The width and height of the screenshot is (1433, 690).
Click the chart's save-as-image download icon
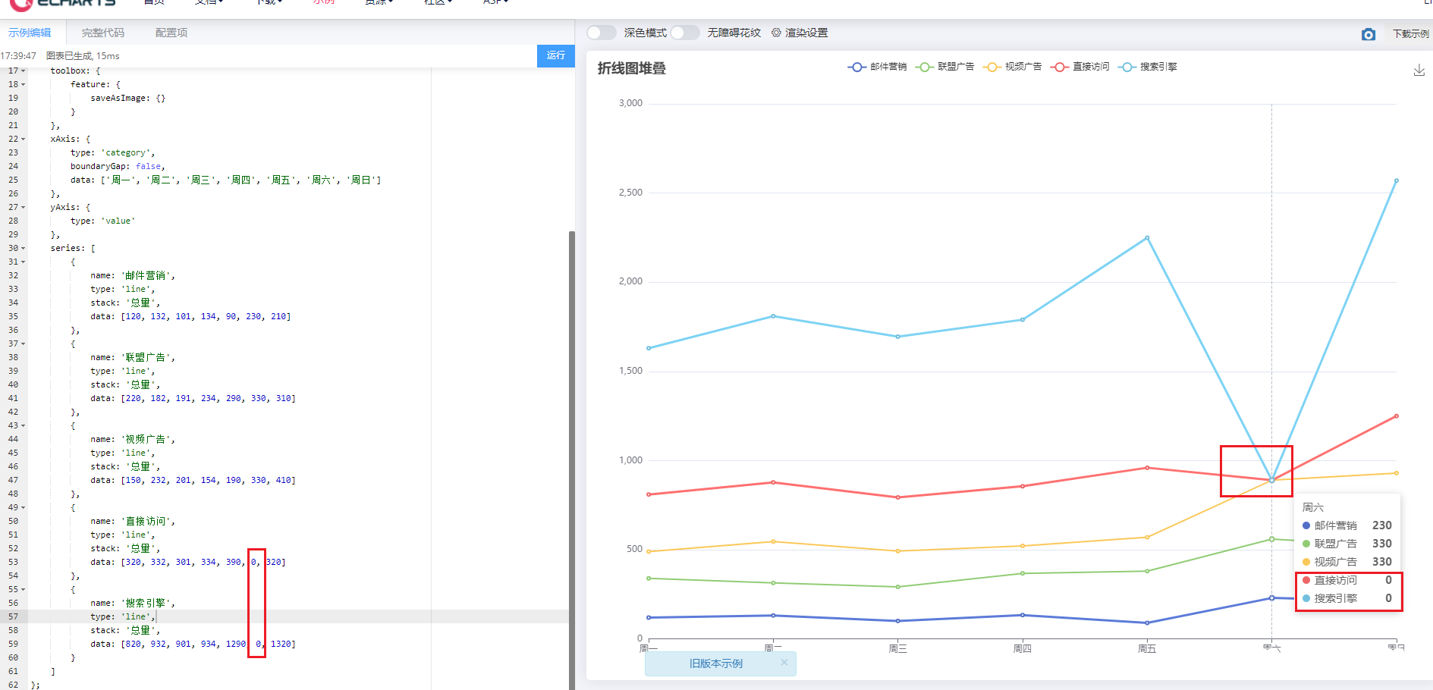[1419, 71]
